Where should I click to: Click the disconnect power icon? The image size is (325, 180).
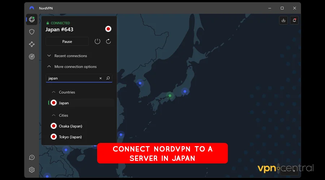pyautogui.click(x=97, y=41)
